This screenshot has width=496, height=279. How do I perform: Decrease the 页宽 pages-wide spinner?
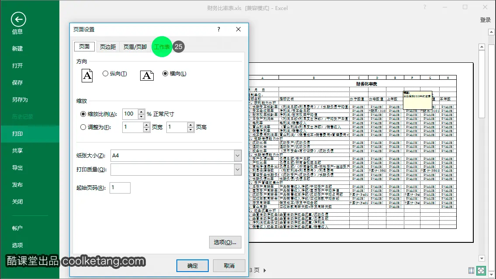(146, 129)
